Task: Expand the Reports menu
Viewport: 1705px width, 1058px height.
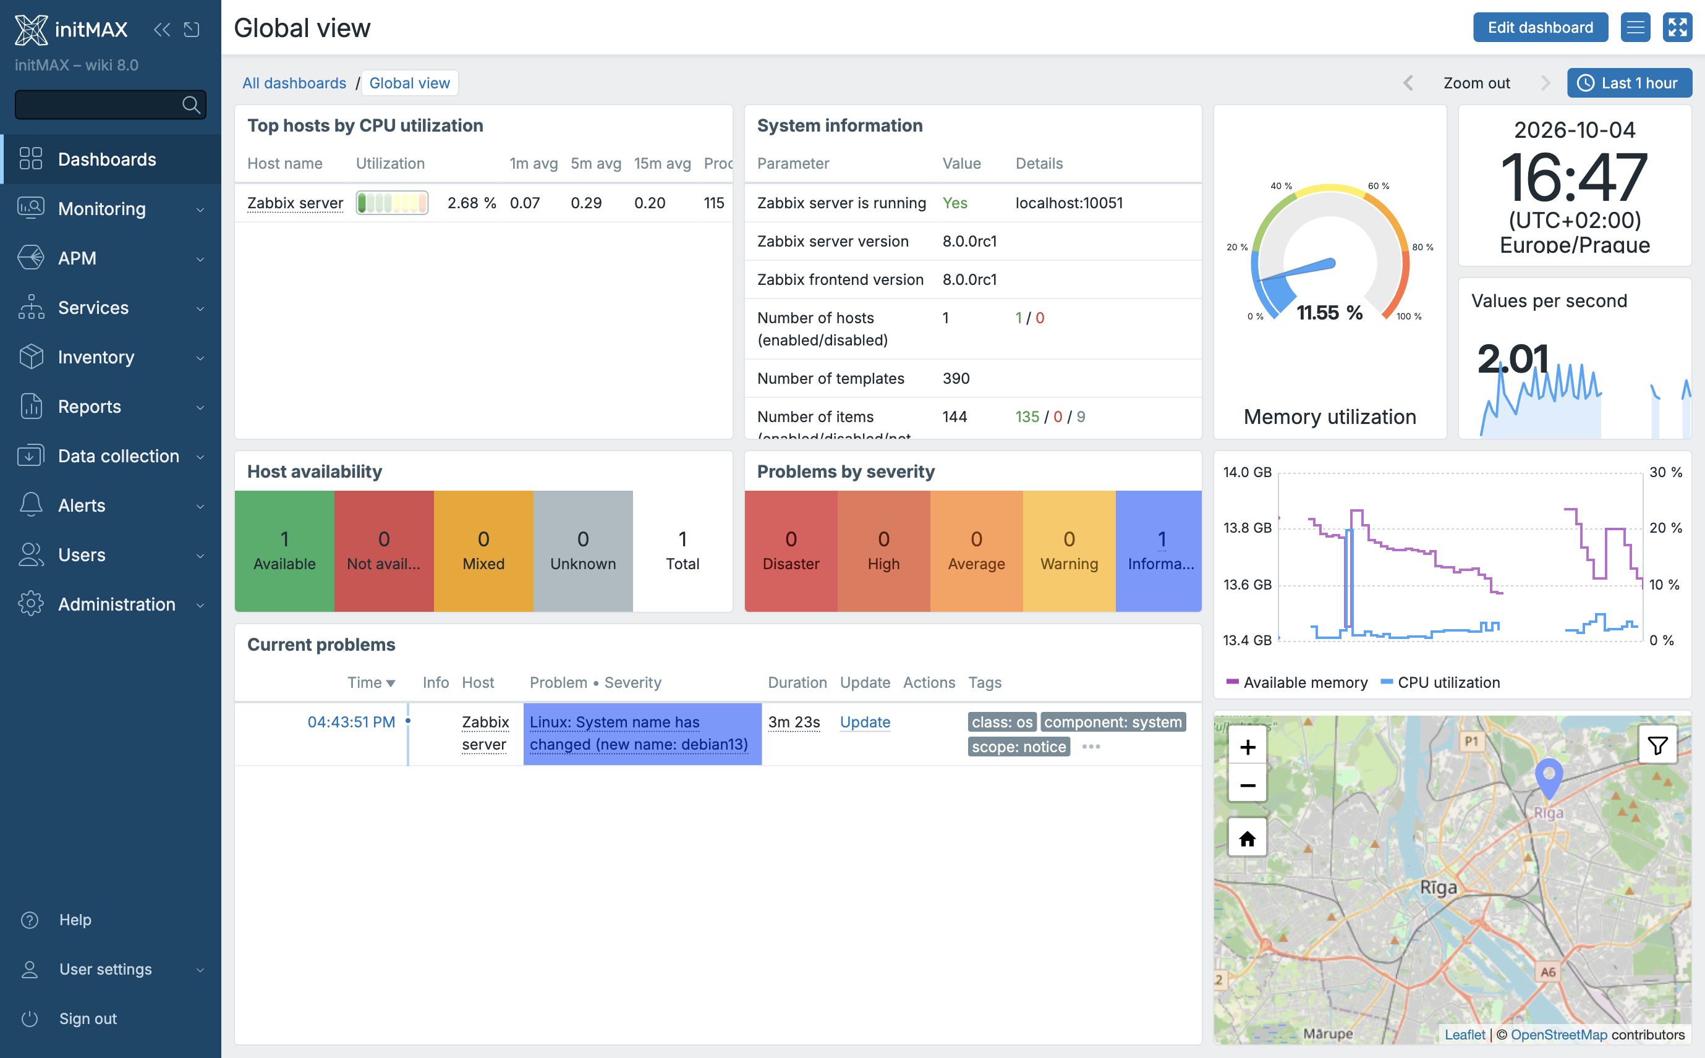Action: tap(111, 407)
